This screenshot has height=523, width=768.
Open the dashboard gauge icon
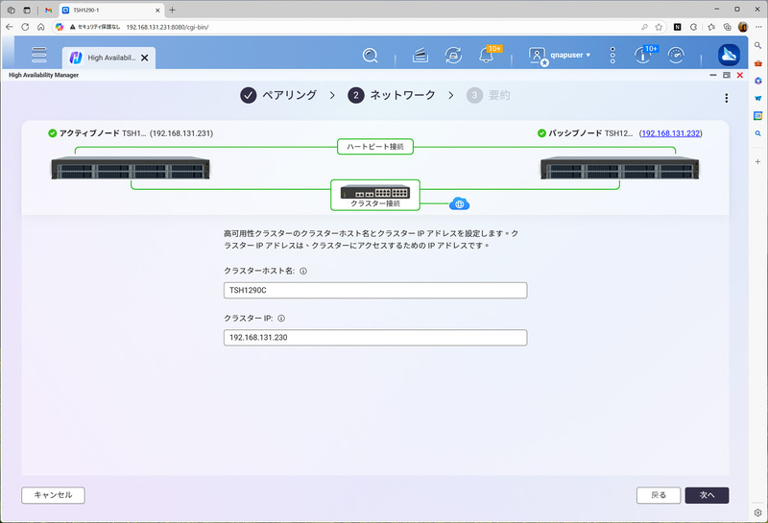(676, 56)
